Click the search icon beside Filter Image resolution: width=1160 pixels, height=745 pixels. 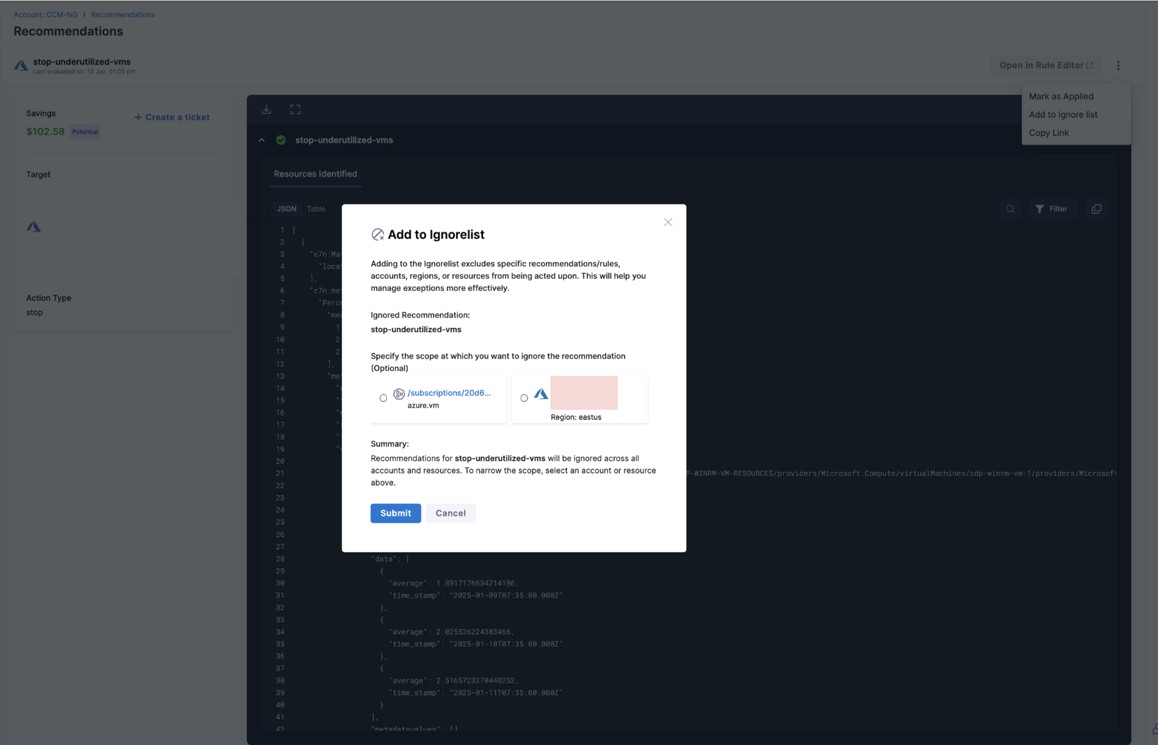click(x=1010, y=209)
